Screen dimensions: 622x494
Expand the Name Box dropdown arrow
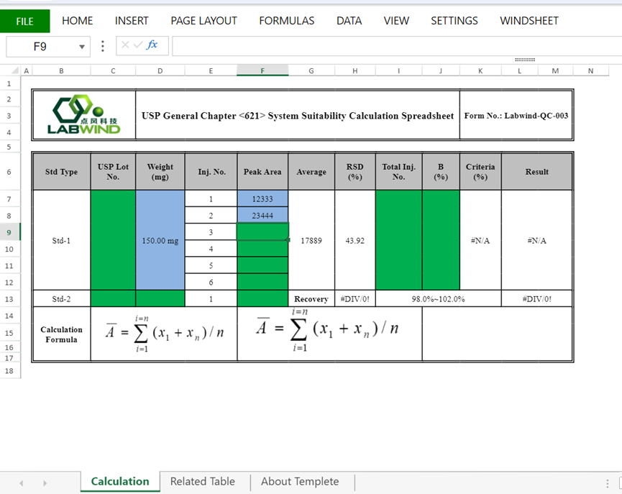82,47
